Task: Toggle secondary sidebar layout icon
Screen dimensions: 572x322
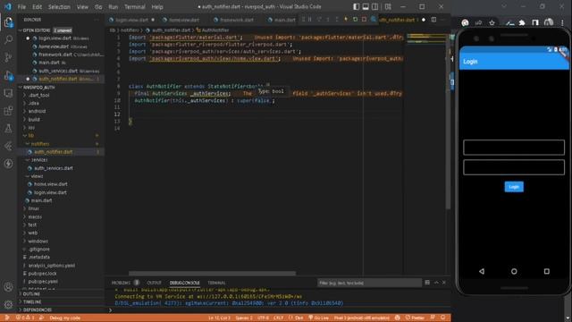Action: point(375,6)
